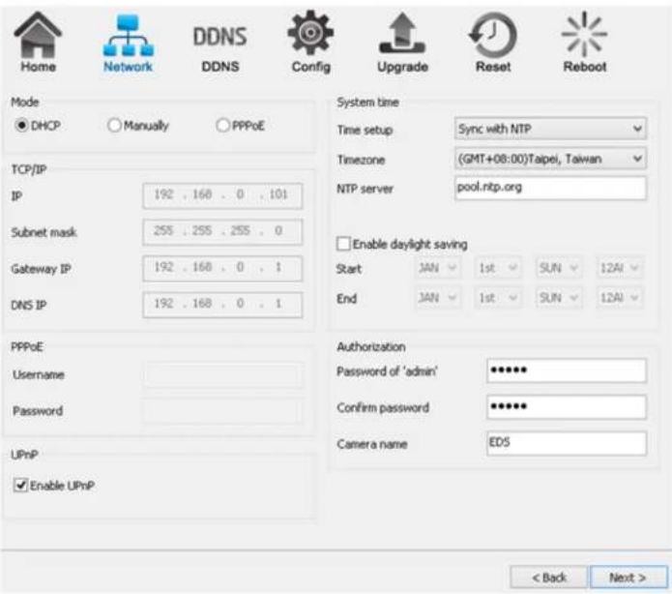Screen dimensions: 672x594
Task: Click the Back button
Action: (x=549, y=578)
